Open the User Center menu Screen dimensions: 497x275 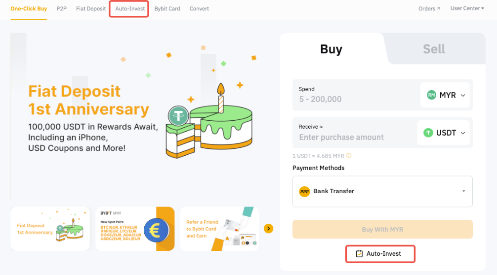tap(467, 8)
